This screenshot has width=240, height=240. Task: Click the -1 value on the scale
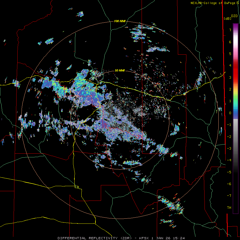tap(229, 125)
